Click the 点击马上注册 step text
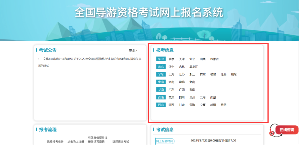Screen dimensions: 299x145 tap(76, 142)
